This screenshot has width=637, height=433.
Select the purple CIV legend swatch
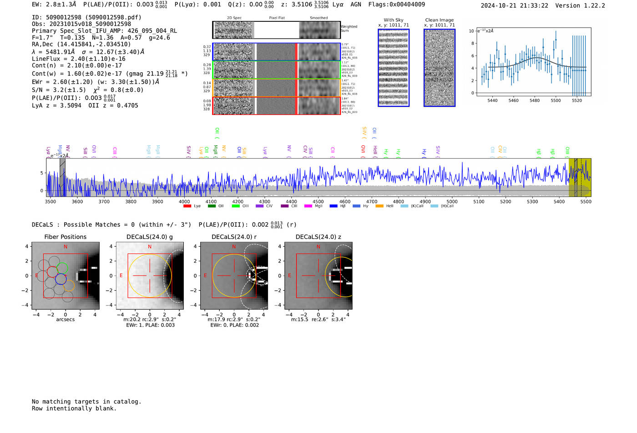coord(260,206)
